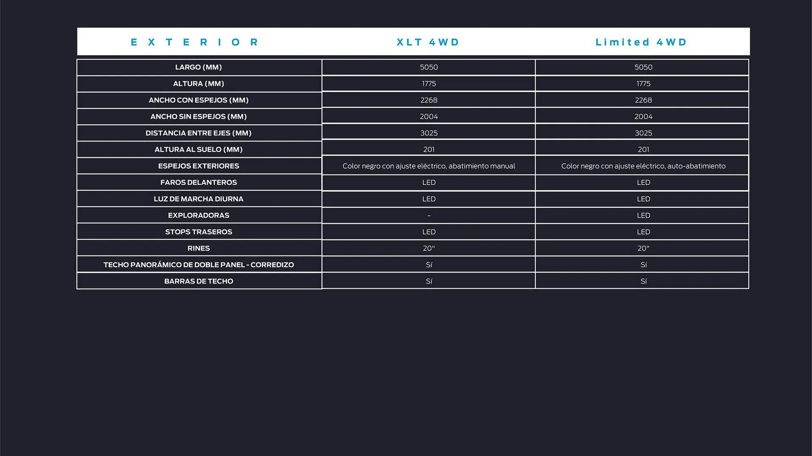
Task: Select the Limited 4WD column heading
Action: (x=641, y=42)
